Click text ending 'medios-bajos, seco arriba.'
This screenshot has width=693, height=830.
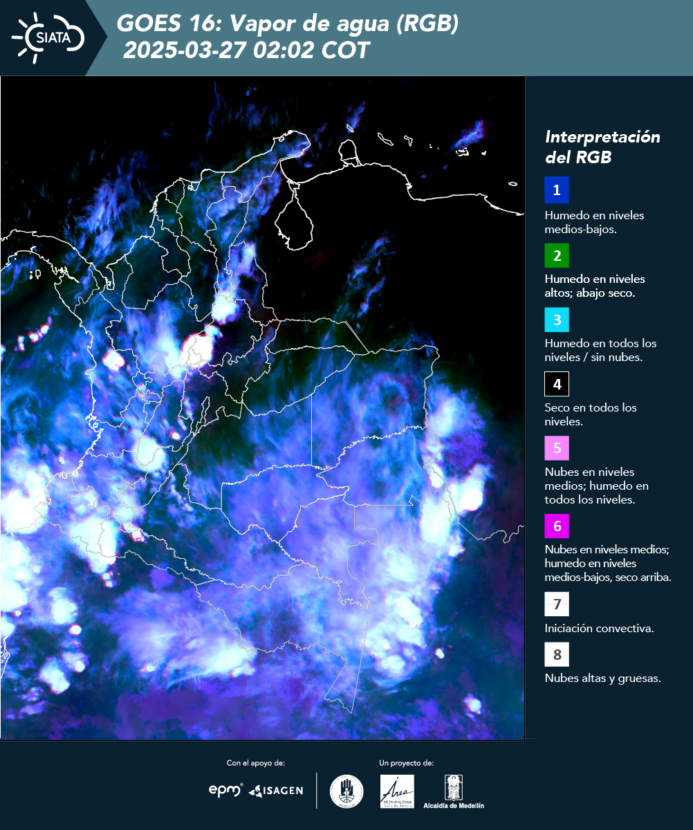[x=608, y=563]
